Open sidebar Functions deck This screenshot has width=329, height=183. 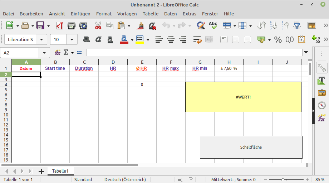click(321, 118)
